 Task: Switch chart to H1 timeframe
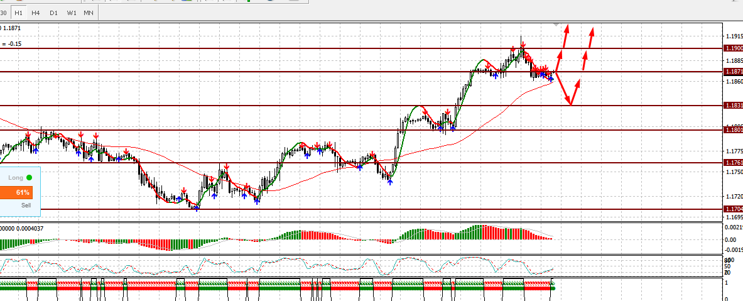[x=19, y=12]
